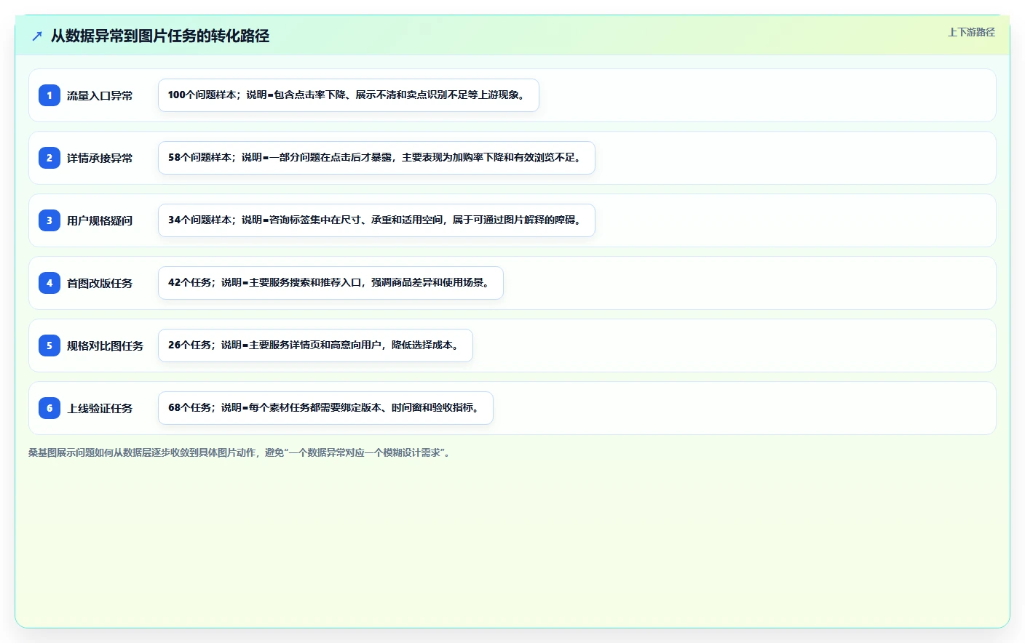Click the 上下游路径 label
Screen dimensions: 1025x643
click(971, 32)
